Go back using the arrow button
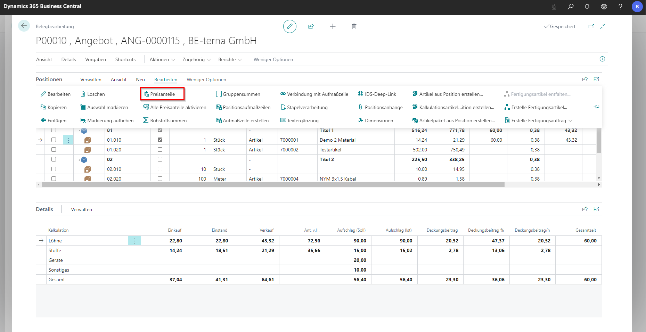Viewport: 646px width, 332px height. (x=24, y=26)
